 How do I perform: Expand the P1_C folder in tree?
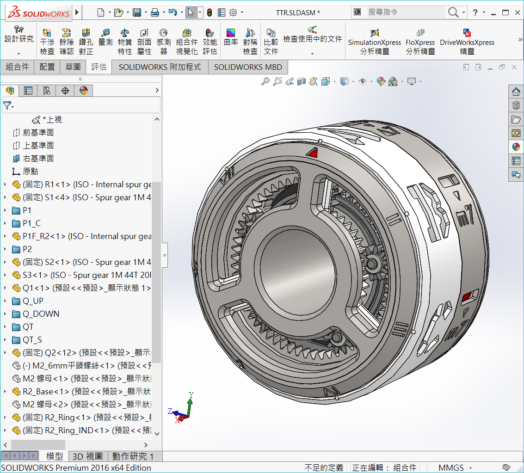click(6, 223)
